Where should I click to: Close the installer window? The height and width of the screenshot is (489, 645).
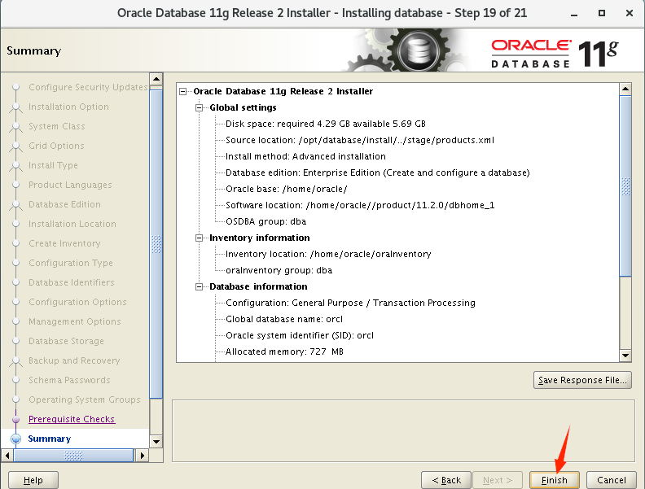coord(629,13)
